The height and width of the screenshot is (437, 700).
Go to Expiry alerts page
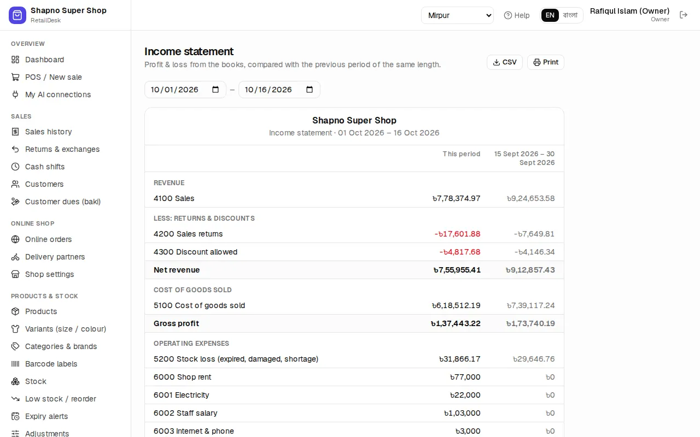[66, 416]
